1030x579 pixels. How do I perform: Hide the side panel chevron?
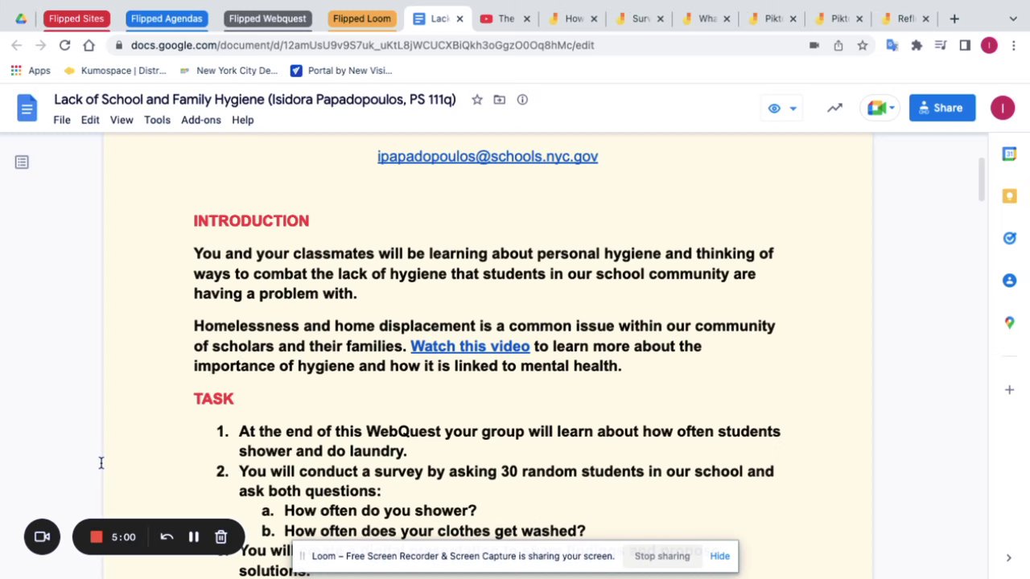(x=1009, y=558)
